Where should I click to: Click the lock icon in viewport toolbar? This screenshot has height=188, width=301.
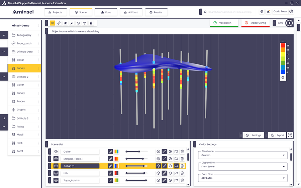(x=91, y=23)
